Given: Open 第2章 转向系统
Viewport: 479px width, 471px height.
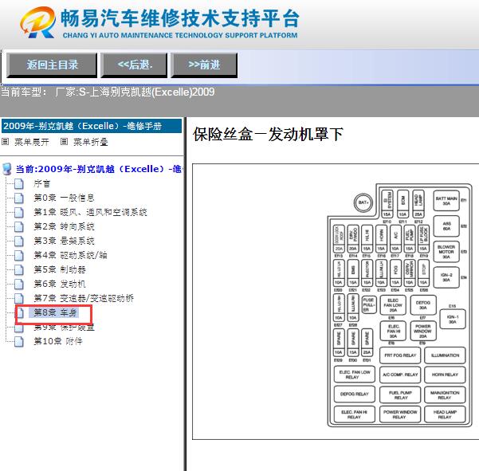Looking at the screenshot, I should click(64, 226).
